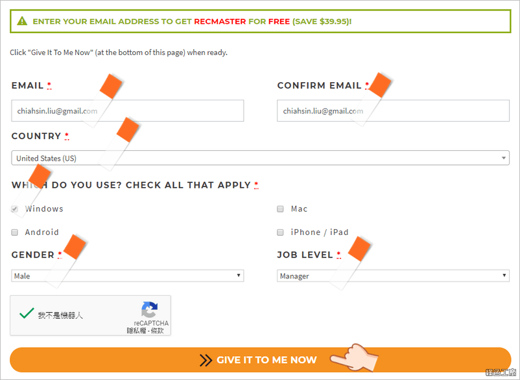This screenshot has width=520, height=380.
Task: Click the orange marker beside Job Level label
Action: pos(359,249)
